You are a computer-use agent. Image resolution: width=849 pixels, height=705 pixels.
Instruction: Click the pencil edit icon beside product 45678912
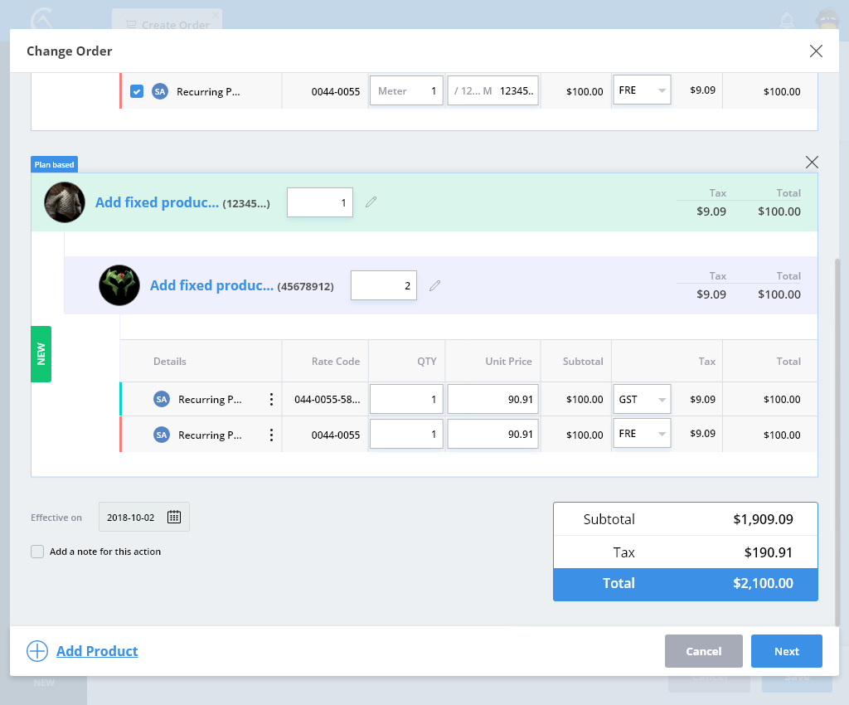(435, 285)
